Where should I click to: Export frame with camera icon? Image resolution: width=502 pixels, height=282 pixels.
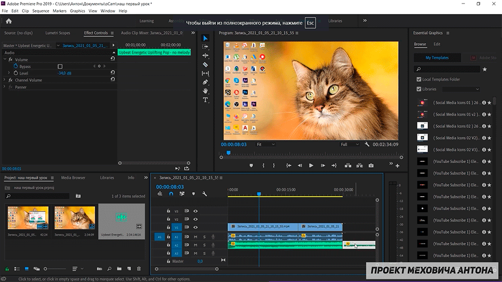point(371,166)
